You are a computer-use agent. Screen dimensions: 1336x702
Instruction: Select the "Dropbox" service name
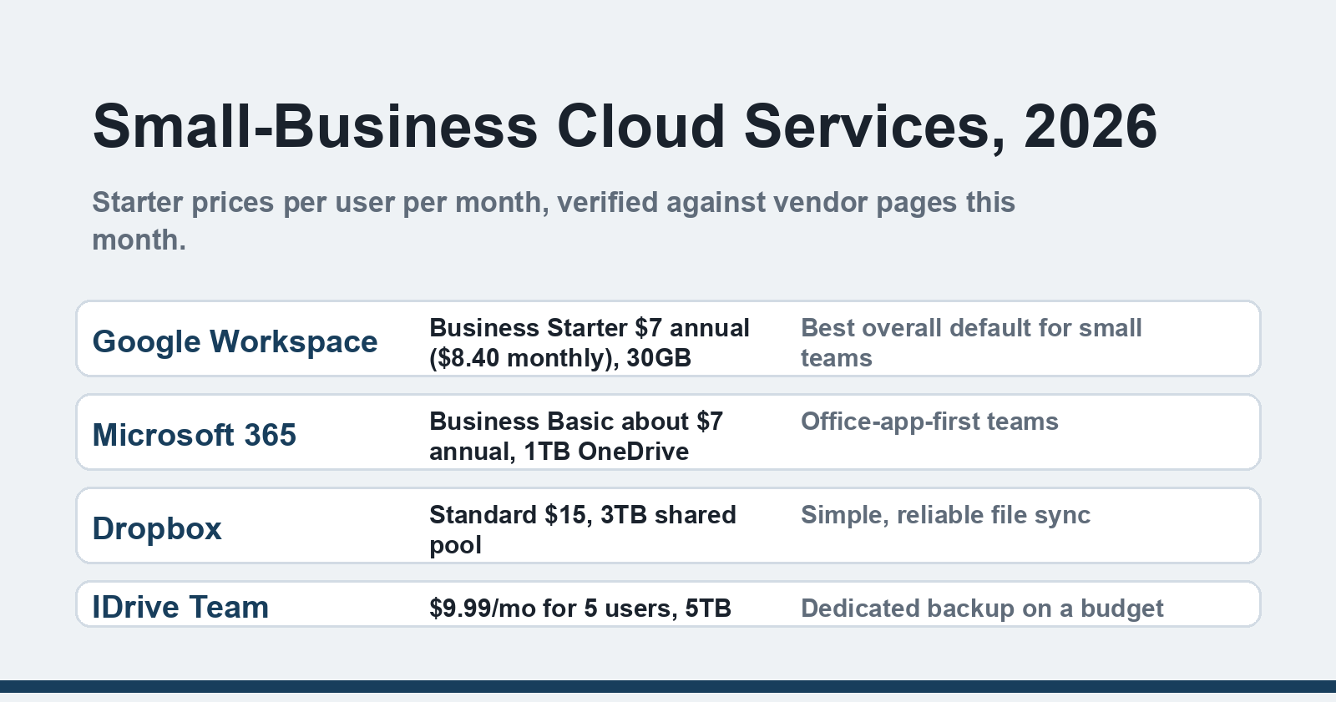click(x=157, y=528)
